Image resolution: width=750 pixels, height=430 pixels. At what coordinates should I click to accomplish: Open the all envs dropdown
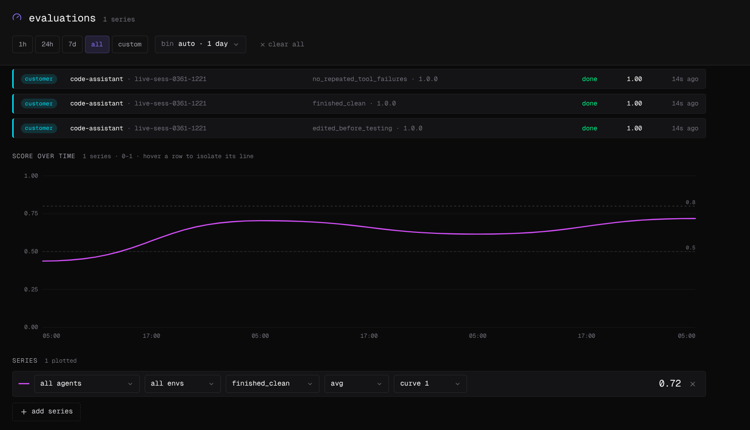tap(183, 384)
